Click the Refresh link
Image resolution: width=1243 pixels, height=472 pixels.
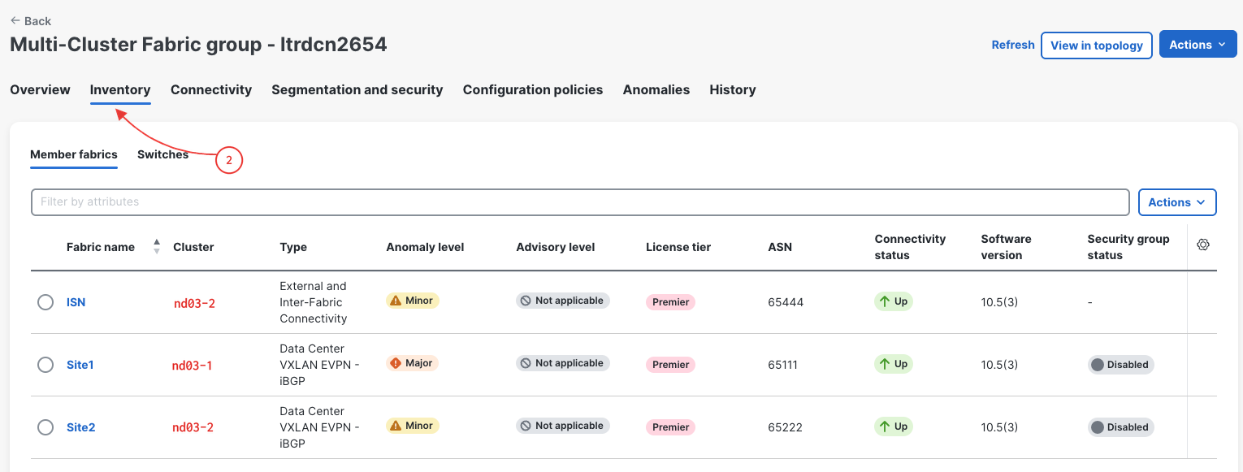(1013, 45)
